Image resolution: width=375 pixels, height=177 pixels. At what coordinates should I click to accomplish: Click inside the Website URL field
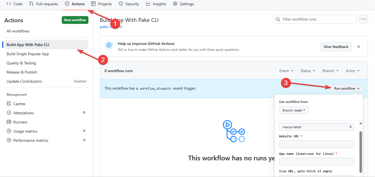[317, 144]
